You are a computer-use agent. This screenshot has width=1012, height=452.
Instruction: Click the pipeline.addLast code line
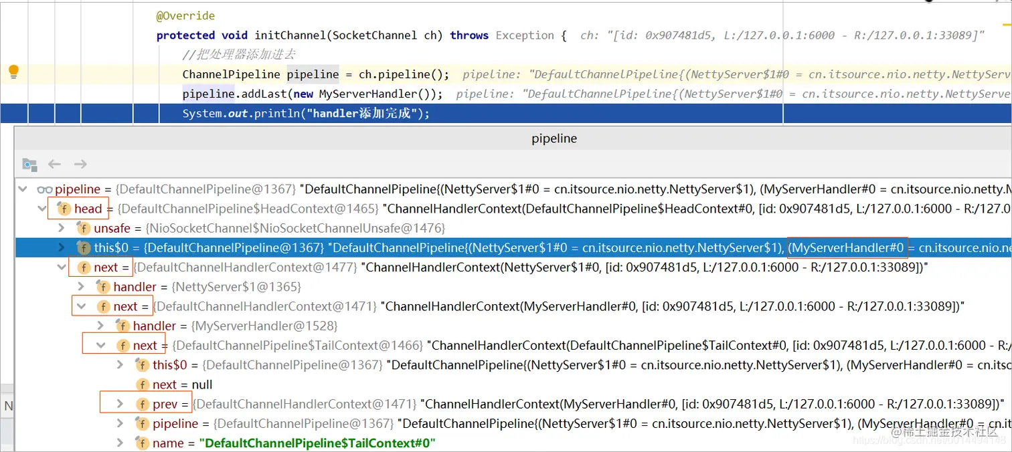tap(313, 94)
